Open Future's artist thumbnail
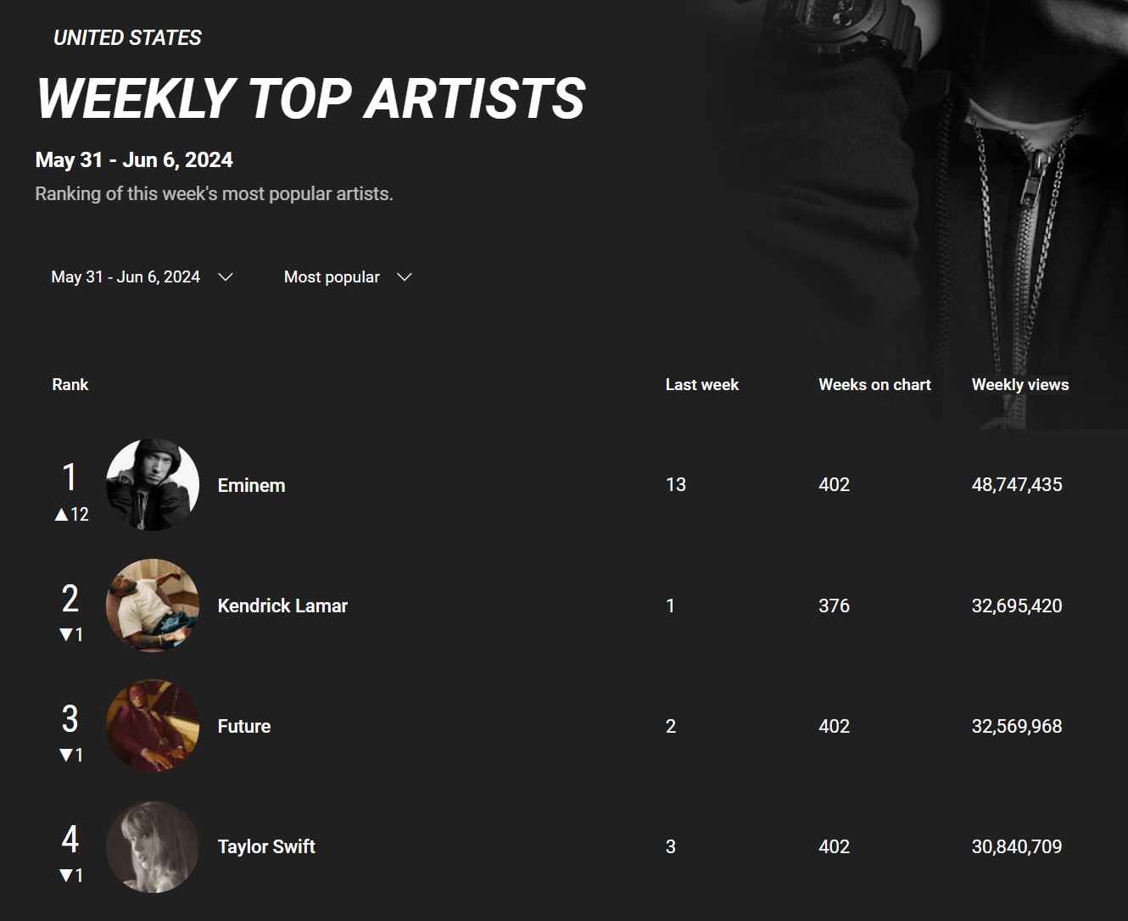 click(153, 726)
